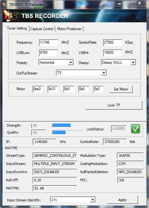149x208 pixels.
Task: Click the Frequency field showing 11746
Action: coord(48,43)
